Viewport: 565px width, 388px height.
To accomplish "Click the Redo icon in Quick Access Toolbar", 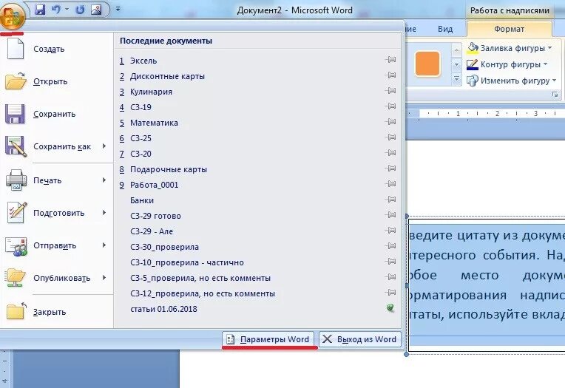I will pos(80,10).
